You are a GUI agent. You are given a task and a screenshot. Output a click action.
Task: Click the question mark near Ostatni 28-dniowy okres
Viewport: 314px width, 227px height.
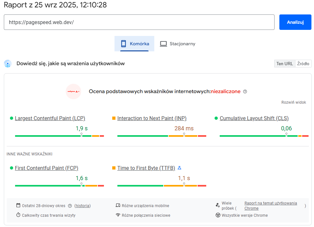(69, 205)
